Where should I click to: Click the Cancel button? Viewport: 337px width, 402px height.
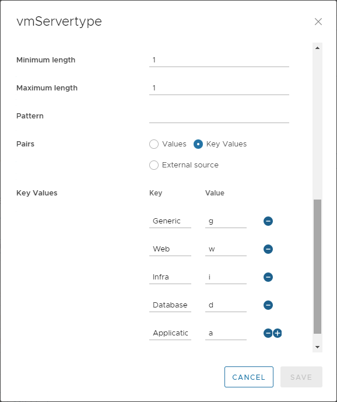pyautogui.click(x=249, y=377)
